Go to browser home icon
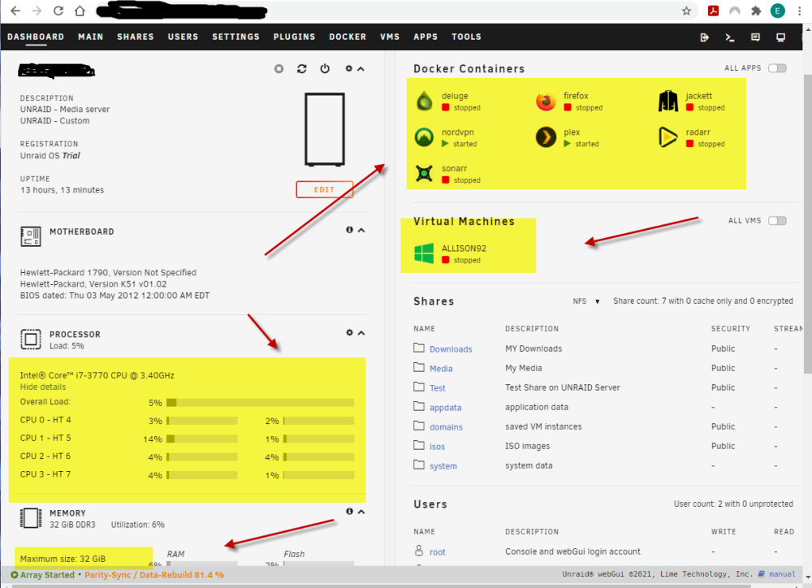 [x=80, y=11]
